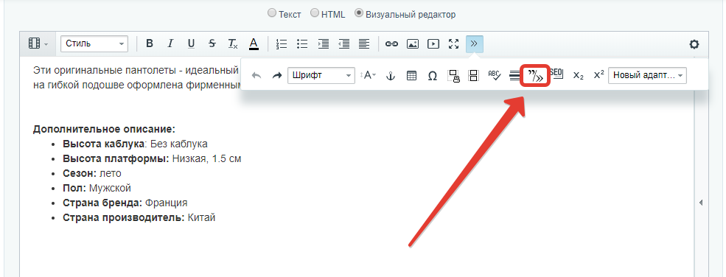Screen dimensions: 726x277
Task: Undo the last edit
Action: (x=256, y=76)
